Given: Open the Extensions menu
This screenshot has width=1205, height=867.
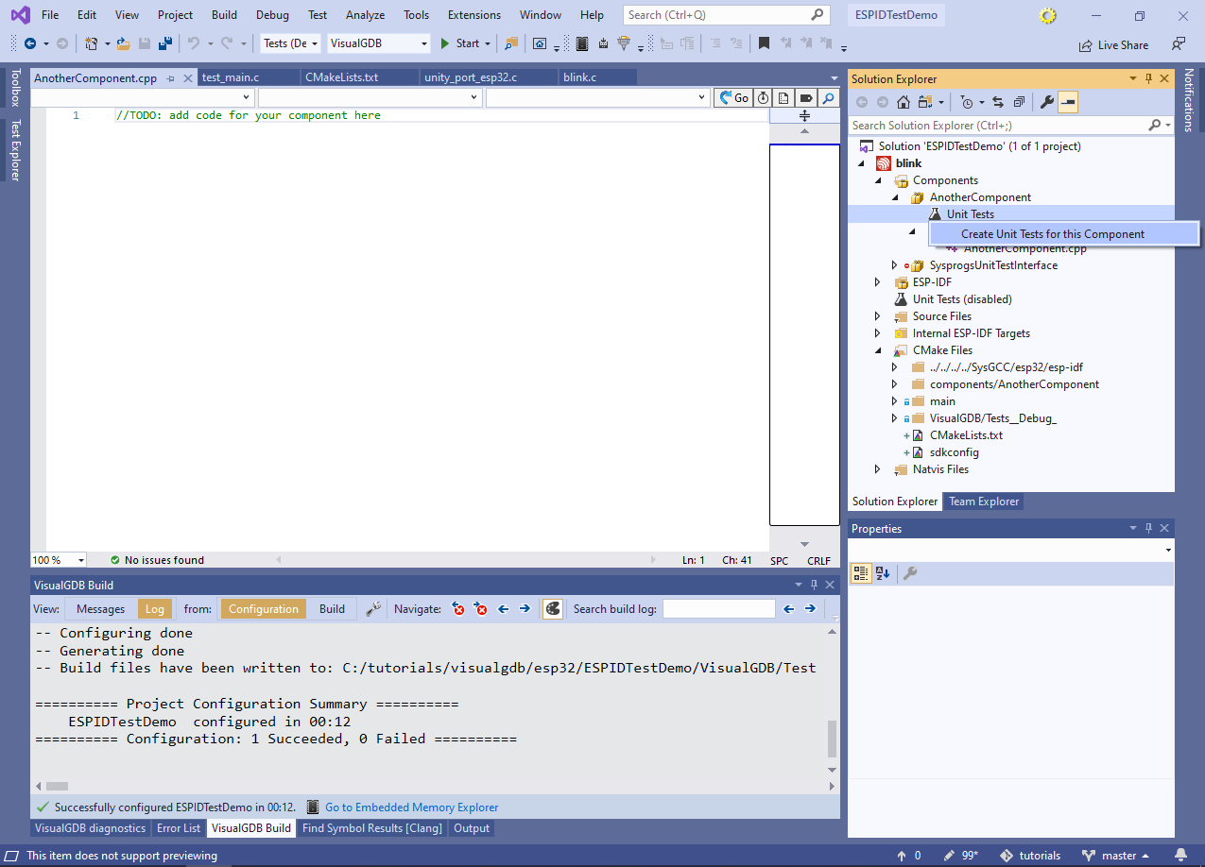Looking at the screenshot, I should (x=474, y=15).
